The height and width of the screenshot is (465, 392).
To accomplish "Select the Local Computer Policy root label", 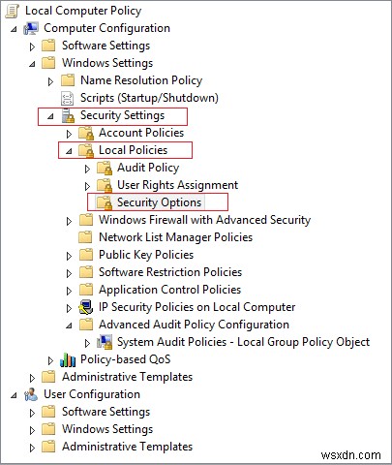I will point(83,11).
